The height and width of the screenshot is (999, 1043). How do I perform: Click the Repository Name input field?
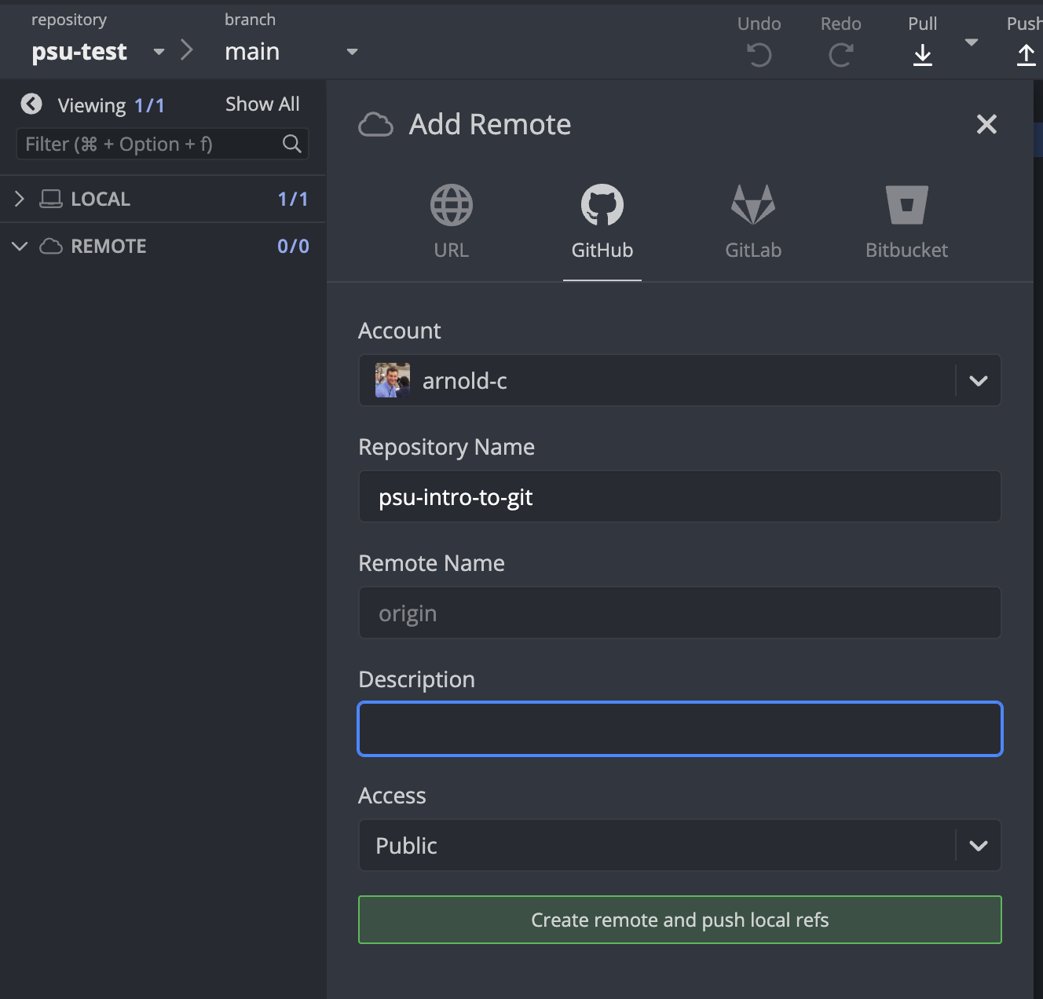[679, 497]
